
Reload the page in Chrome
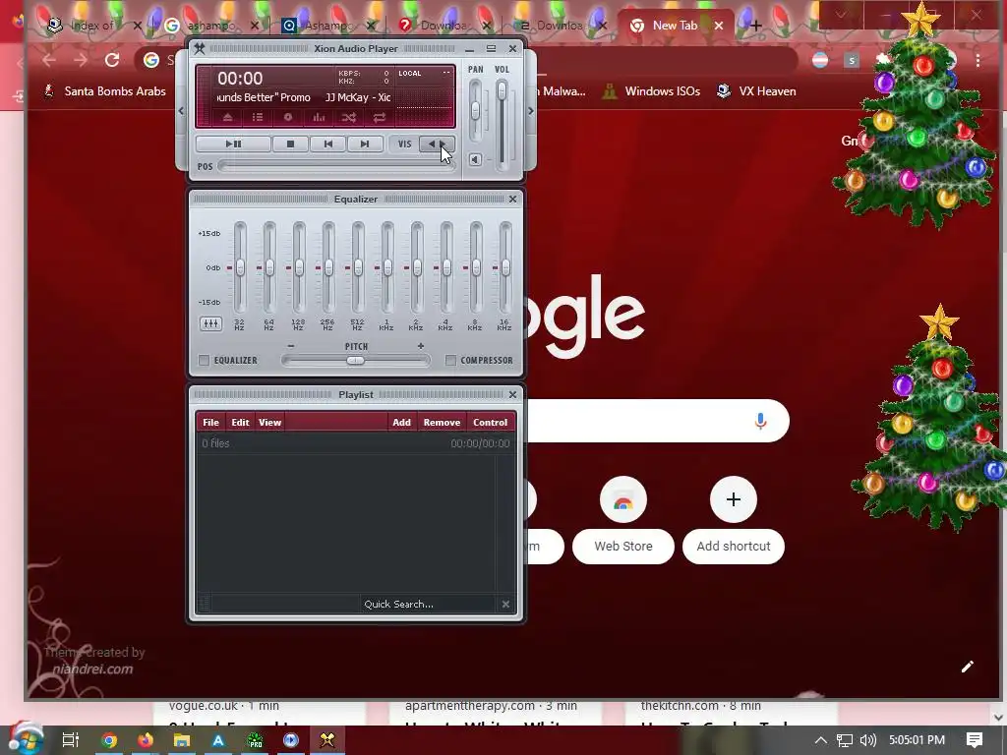click(x=112, y=60)
